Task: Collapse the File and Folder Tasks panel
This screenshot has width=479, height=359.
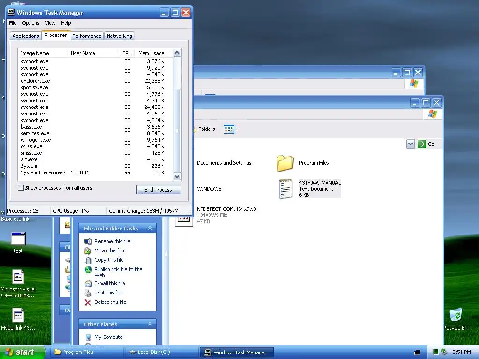Action: point(150,228)
